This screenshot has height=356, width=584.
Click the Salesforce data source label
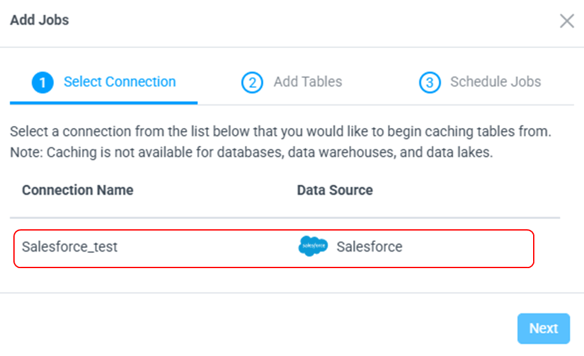tap(370, 247)
